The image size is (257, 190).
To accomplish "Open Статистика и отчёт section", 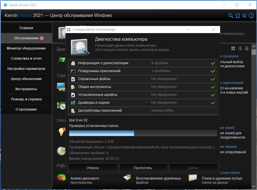I will (26, 59).
